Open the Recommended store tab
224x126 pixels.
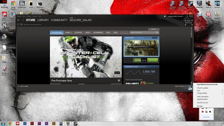(98, 33)
